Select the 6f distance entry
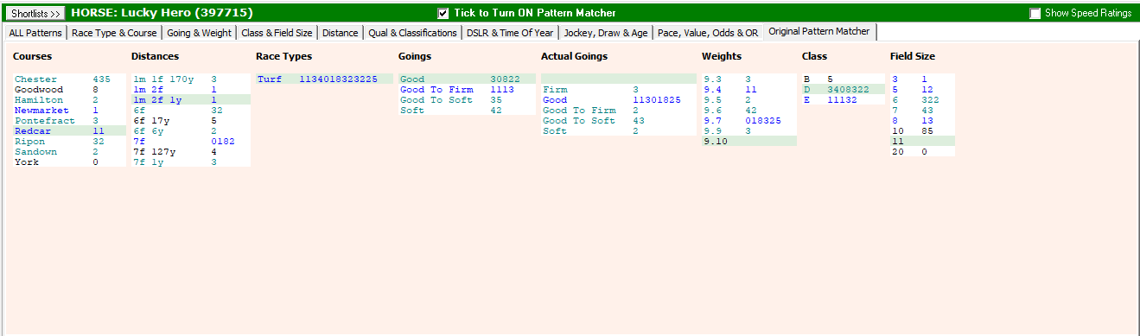 coord(190,111)
